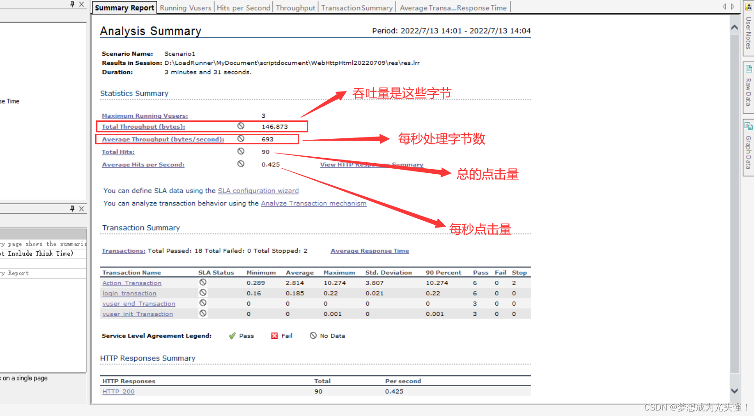The image size is (754, 416).
Task: Click SLA no-data icon for Total Throughput
Action: 241,126
